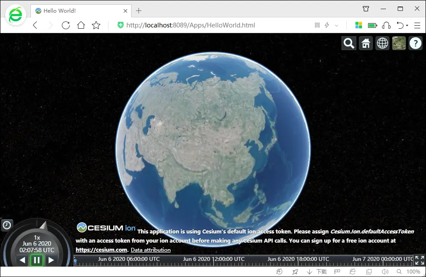Toggle fullscreen mode for the viewer

(419, 260)
